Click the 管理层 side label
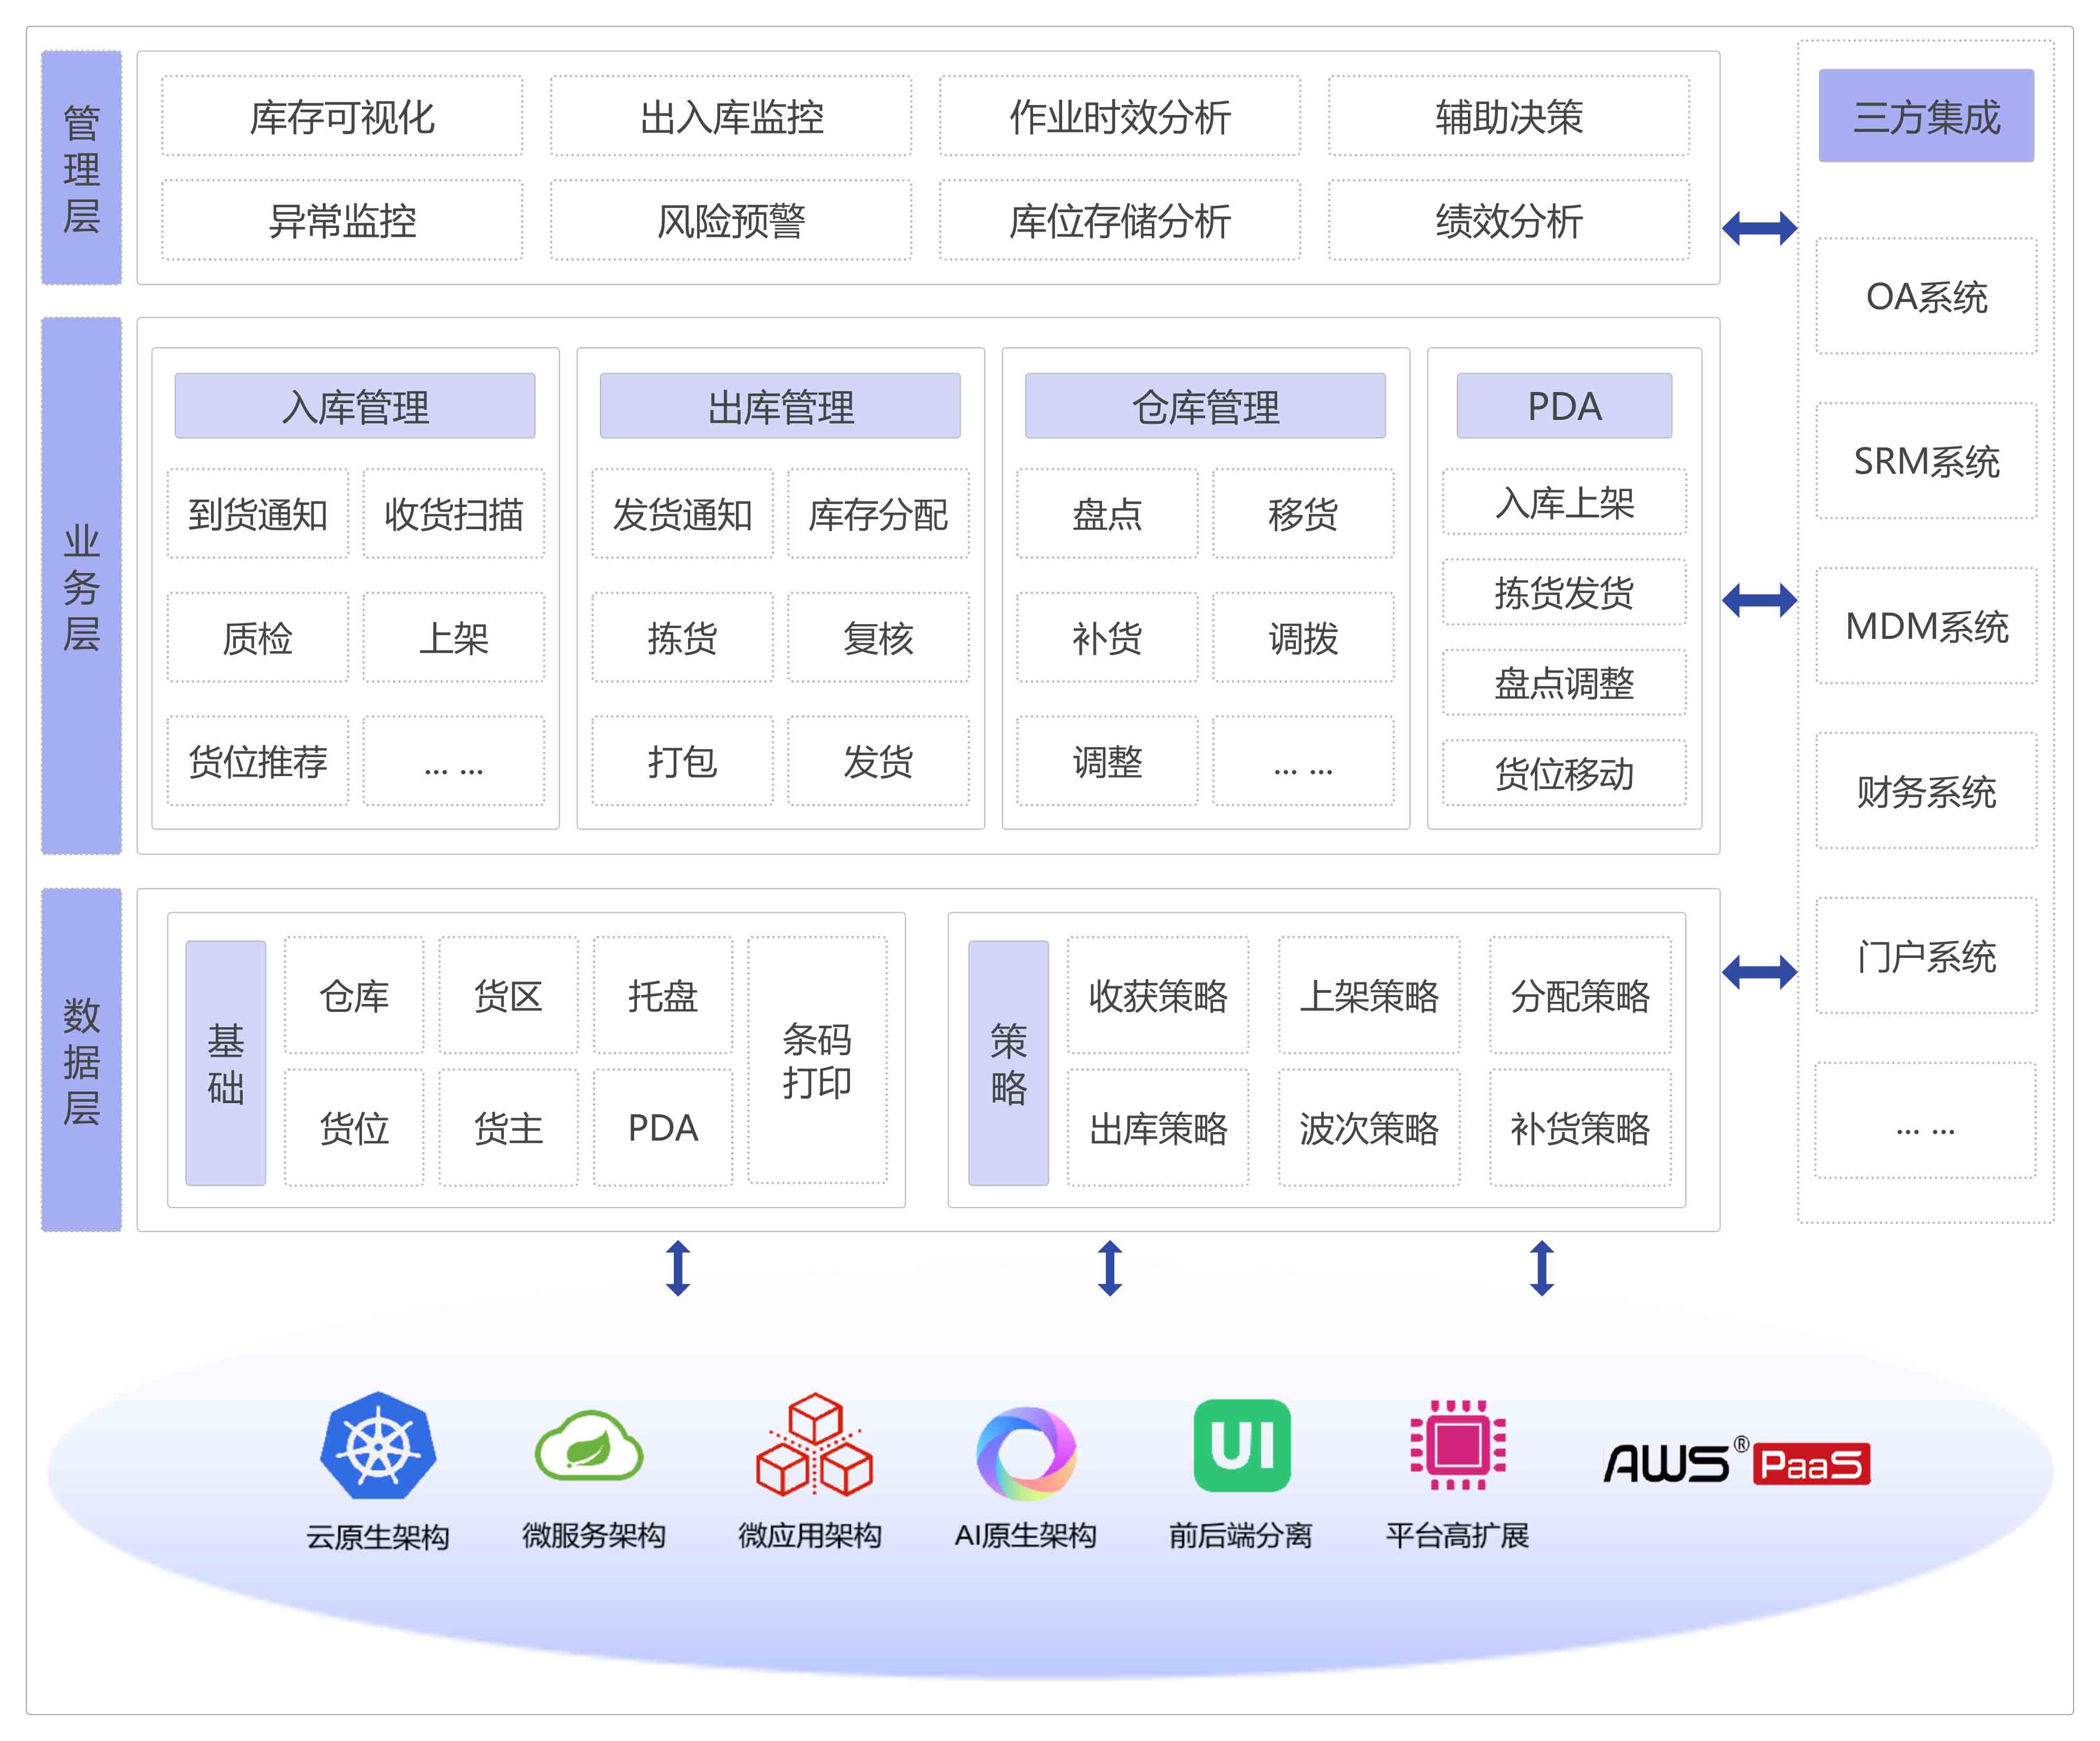The width and height of the screenshot is (2100, 1741). click(81, 168)
